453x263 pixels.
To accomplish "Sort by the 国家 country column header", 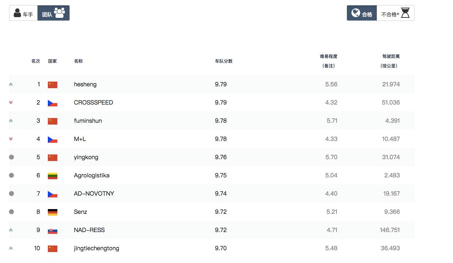I will (x=53, y=61).
